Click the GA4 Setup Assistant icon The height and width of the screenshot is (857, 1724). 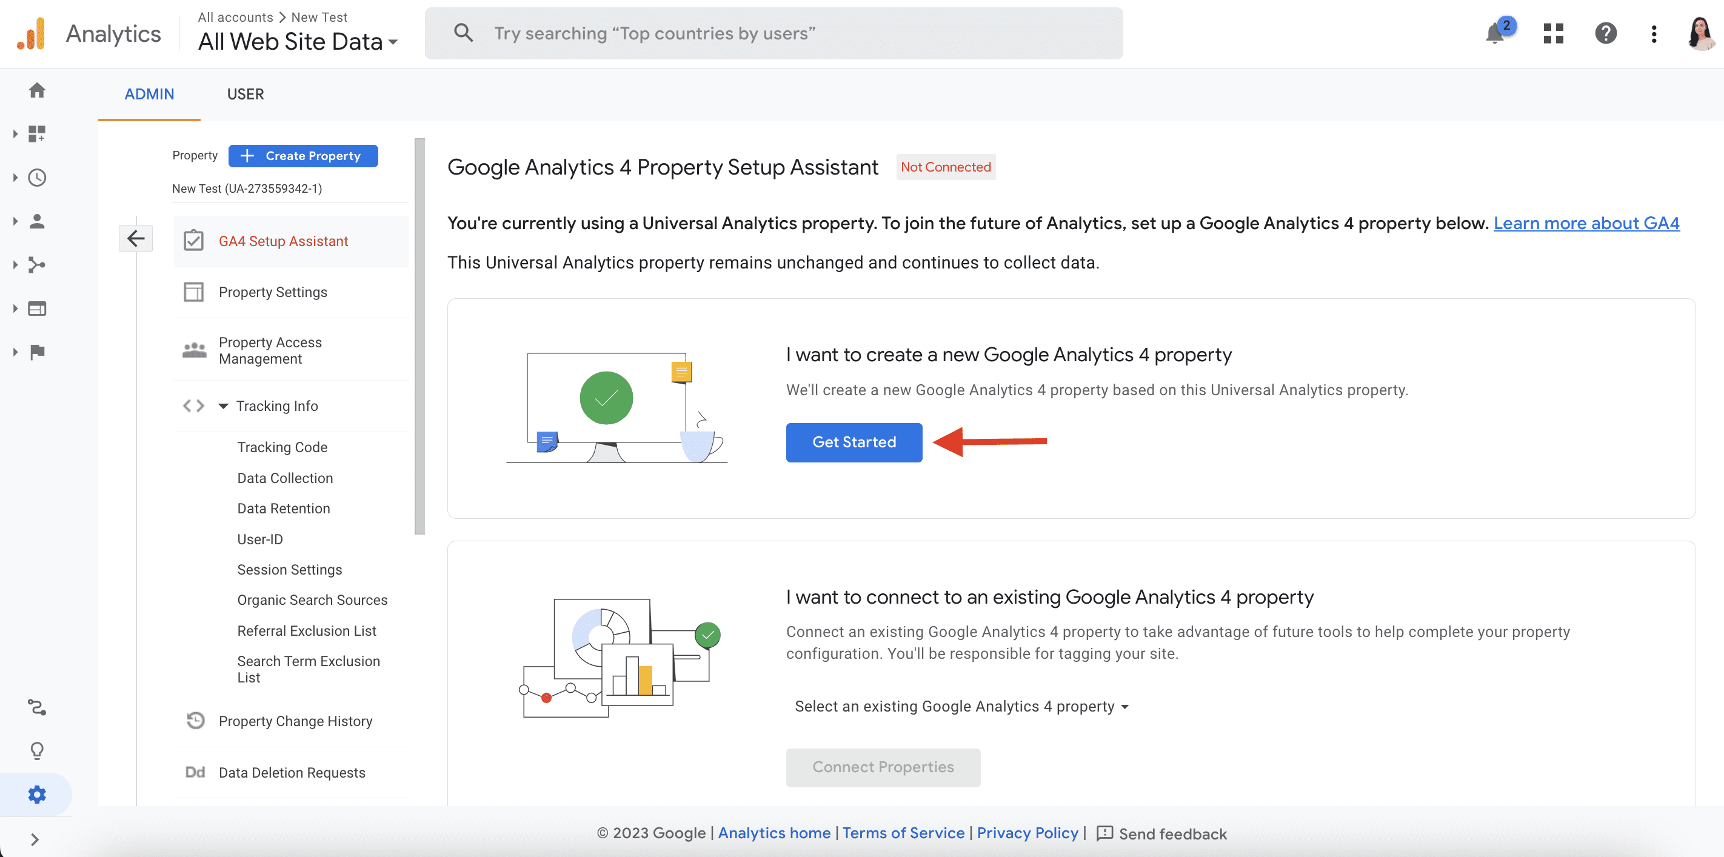coord(192,241)
